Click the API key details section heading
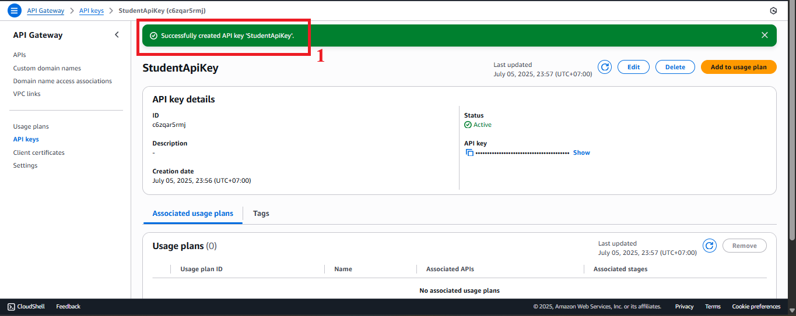This screenshot has height=316, width=796. [x=184, y=99]
